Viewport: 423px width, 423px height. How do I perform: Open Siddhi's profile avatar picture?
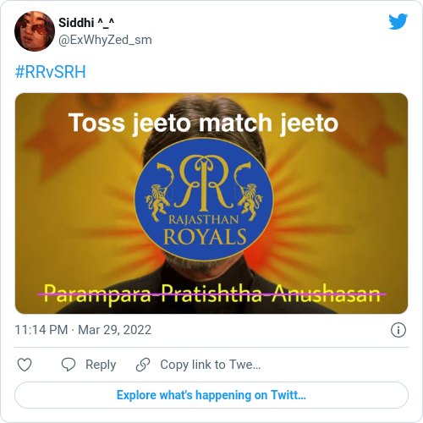click(35, 31)
